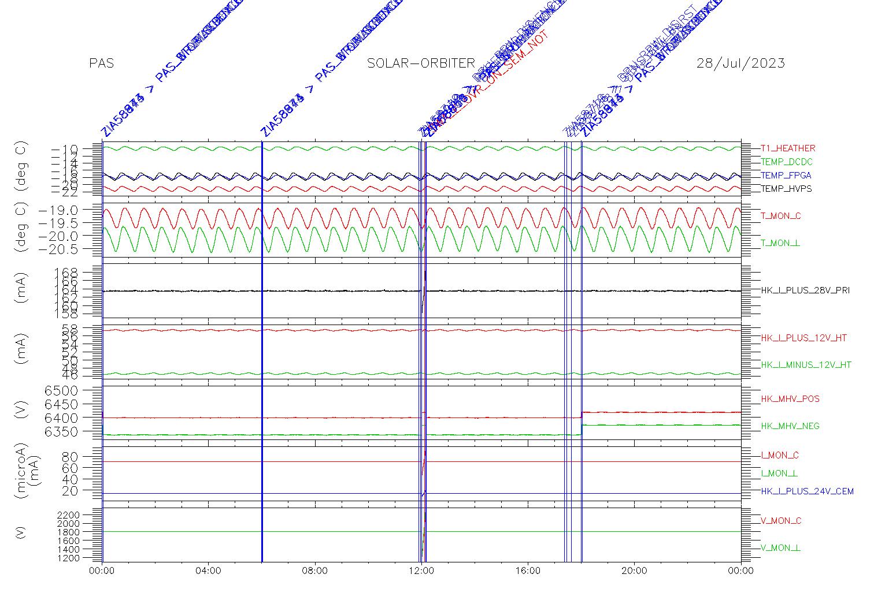Viewport: 874px width, 589px height.
Task: Select the I_MON_L legend label
Action: pyautogui.click(x=779, y=474)
